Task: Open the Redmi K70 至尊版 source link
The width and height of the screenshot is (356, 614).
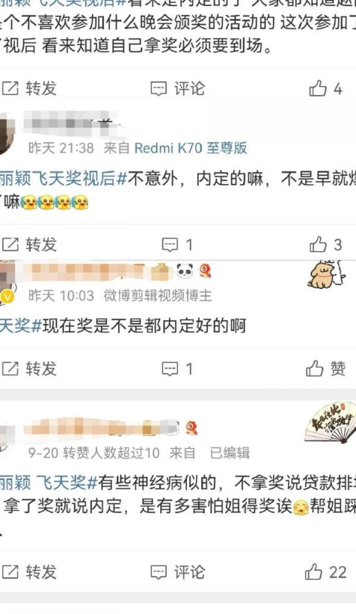Action: (x=190, y=148)
